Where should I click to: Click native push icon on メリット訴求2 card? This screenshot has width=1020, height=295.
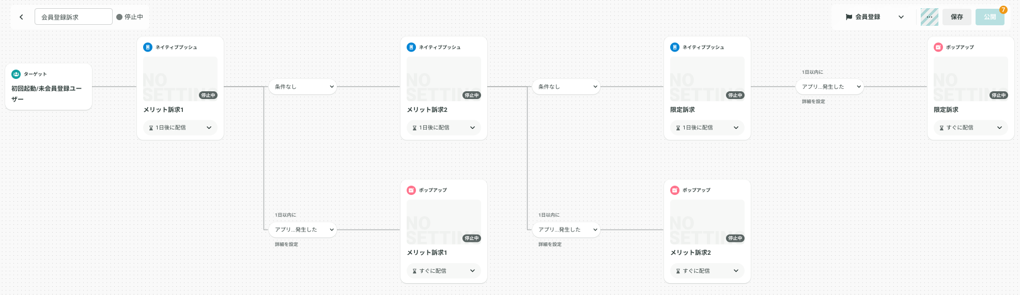point(411,47)
